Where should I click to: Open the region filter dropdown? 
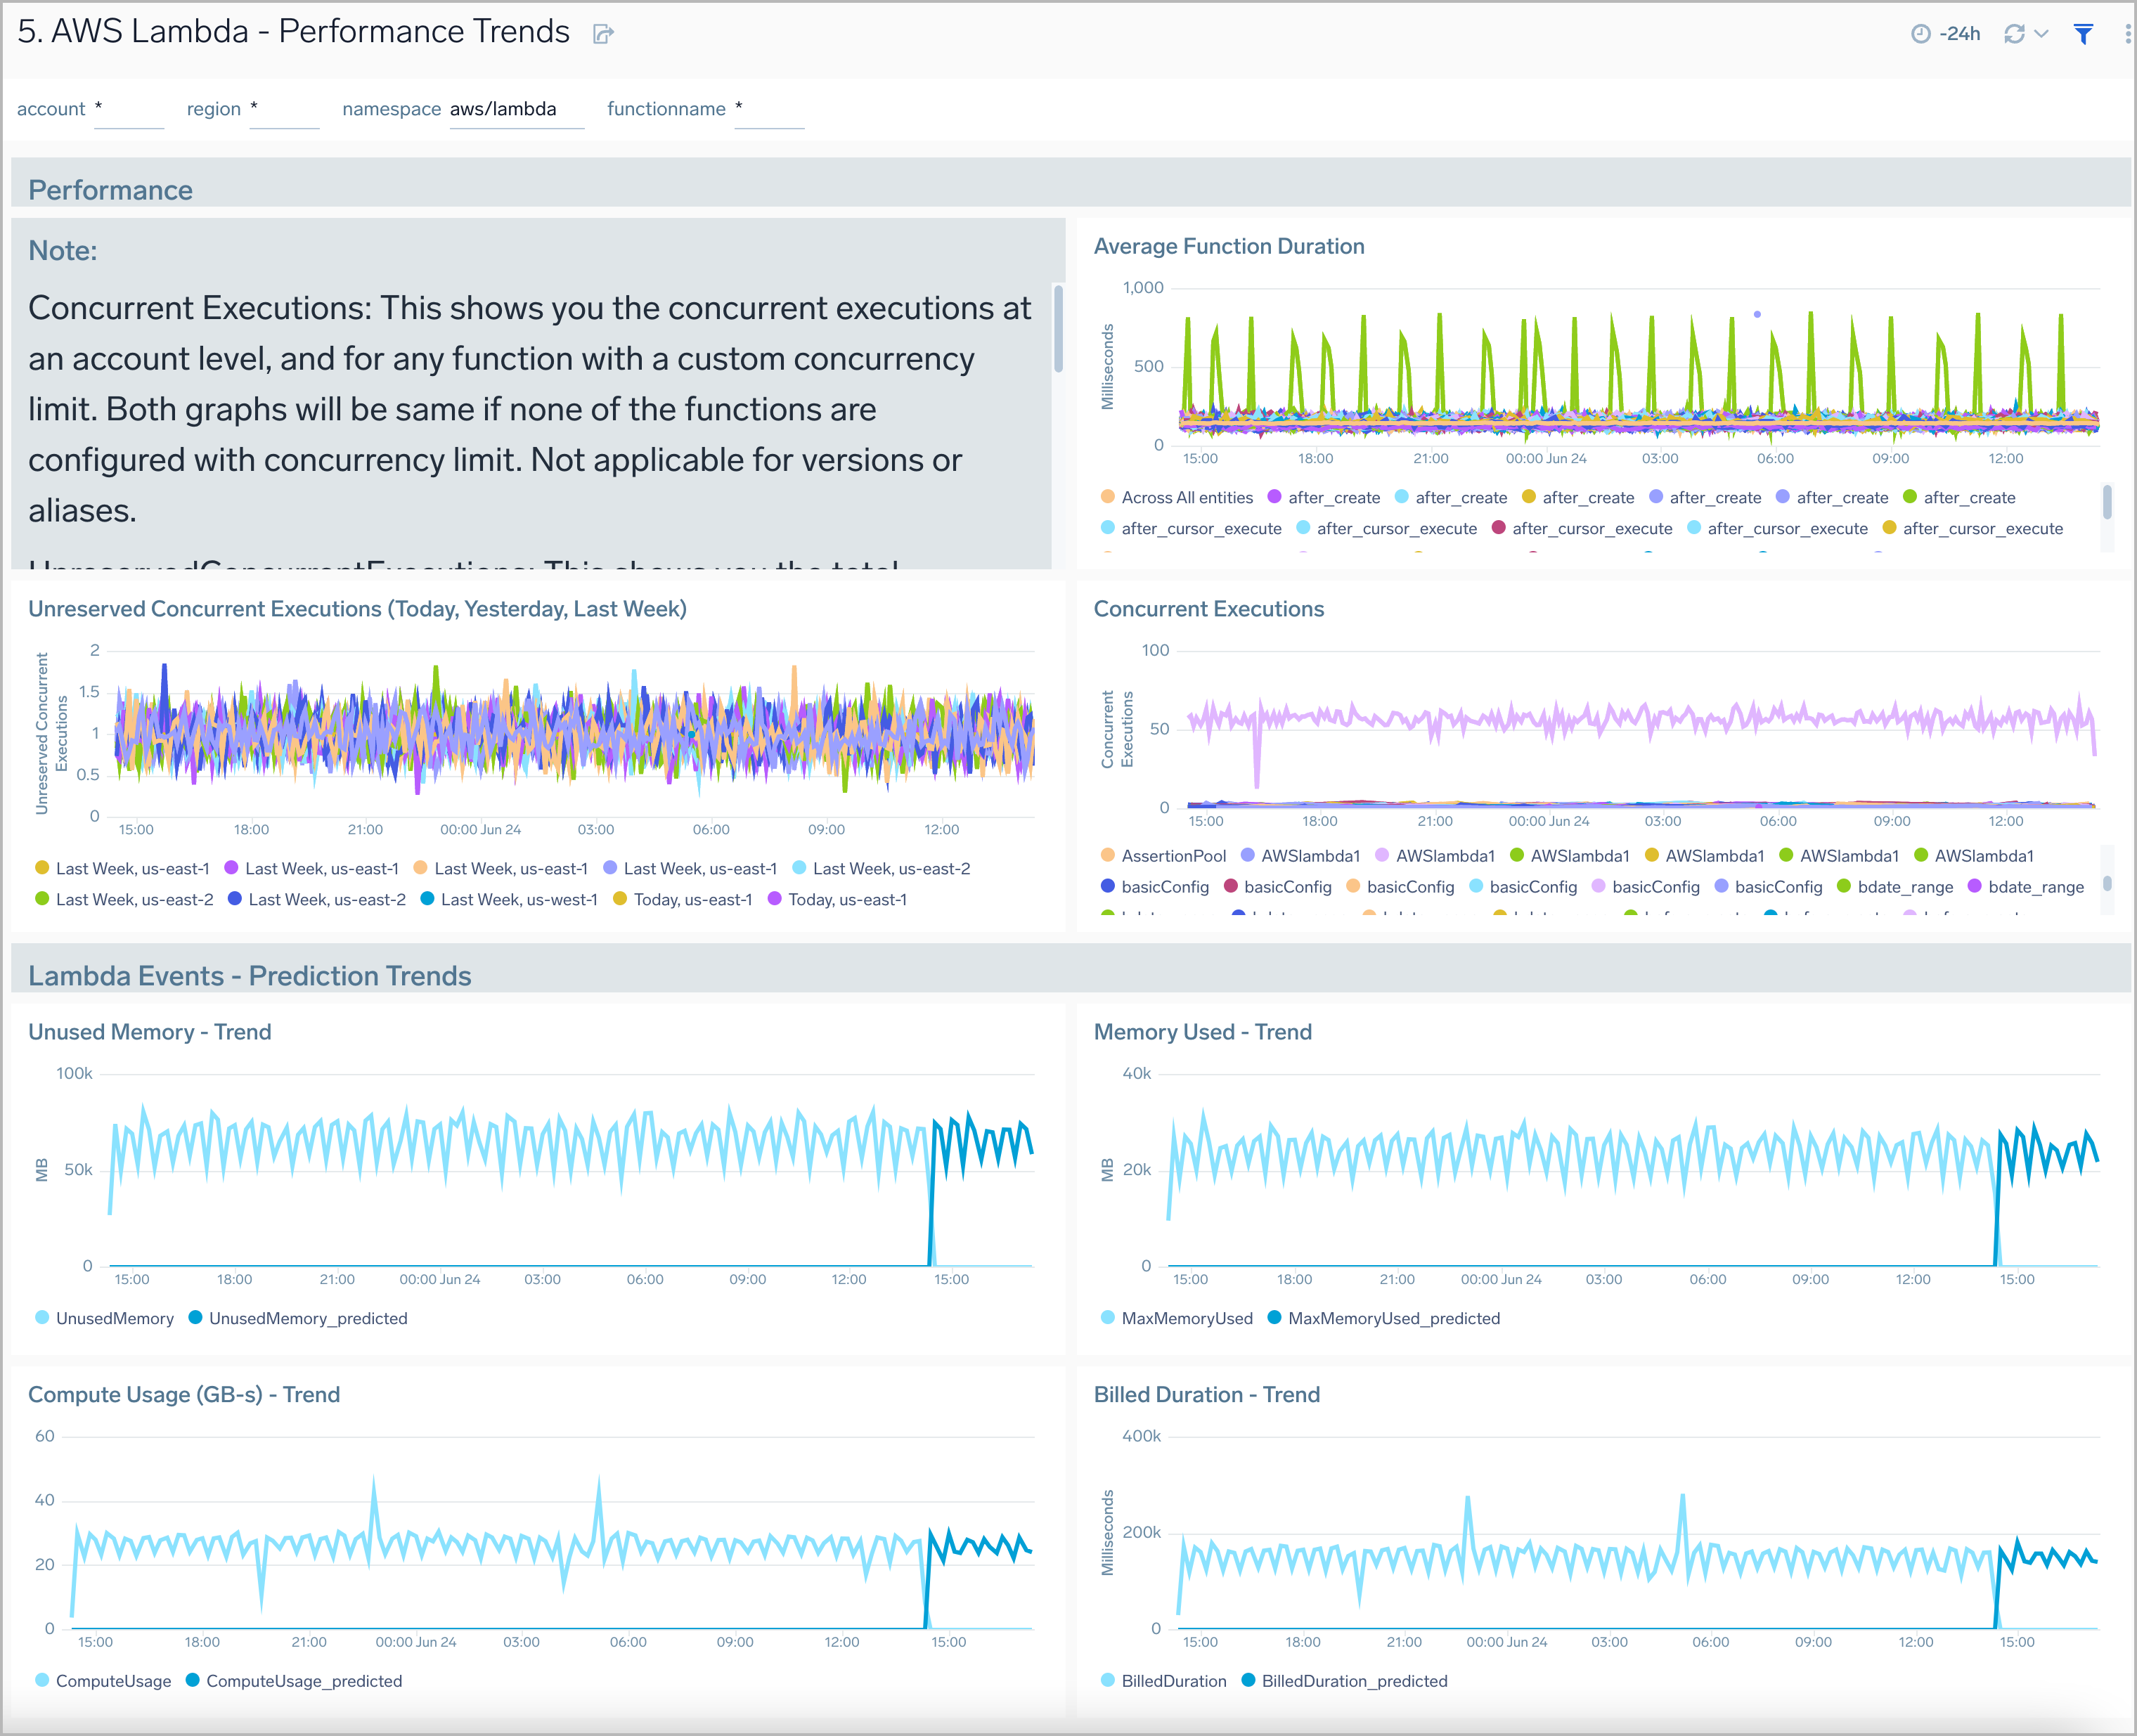pos(284,109)
